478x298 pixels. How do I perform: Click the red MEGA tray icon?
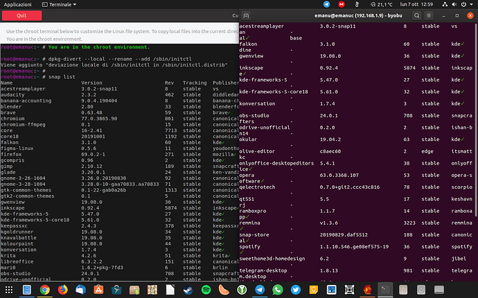click(x=342, y=4)
